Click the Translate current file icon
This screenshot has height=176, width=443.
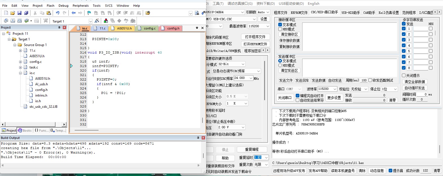point(6,21)
